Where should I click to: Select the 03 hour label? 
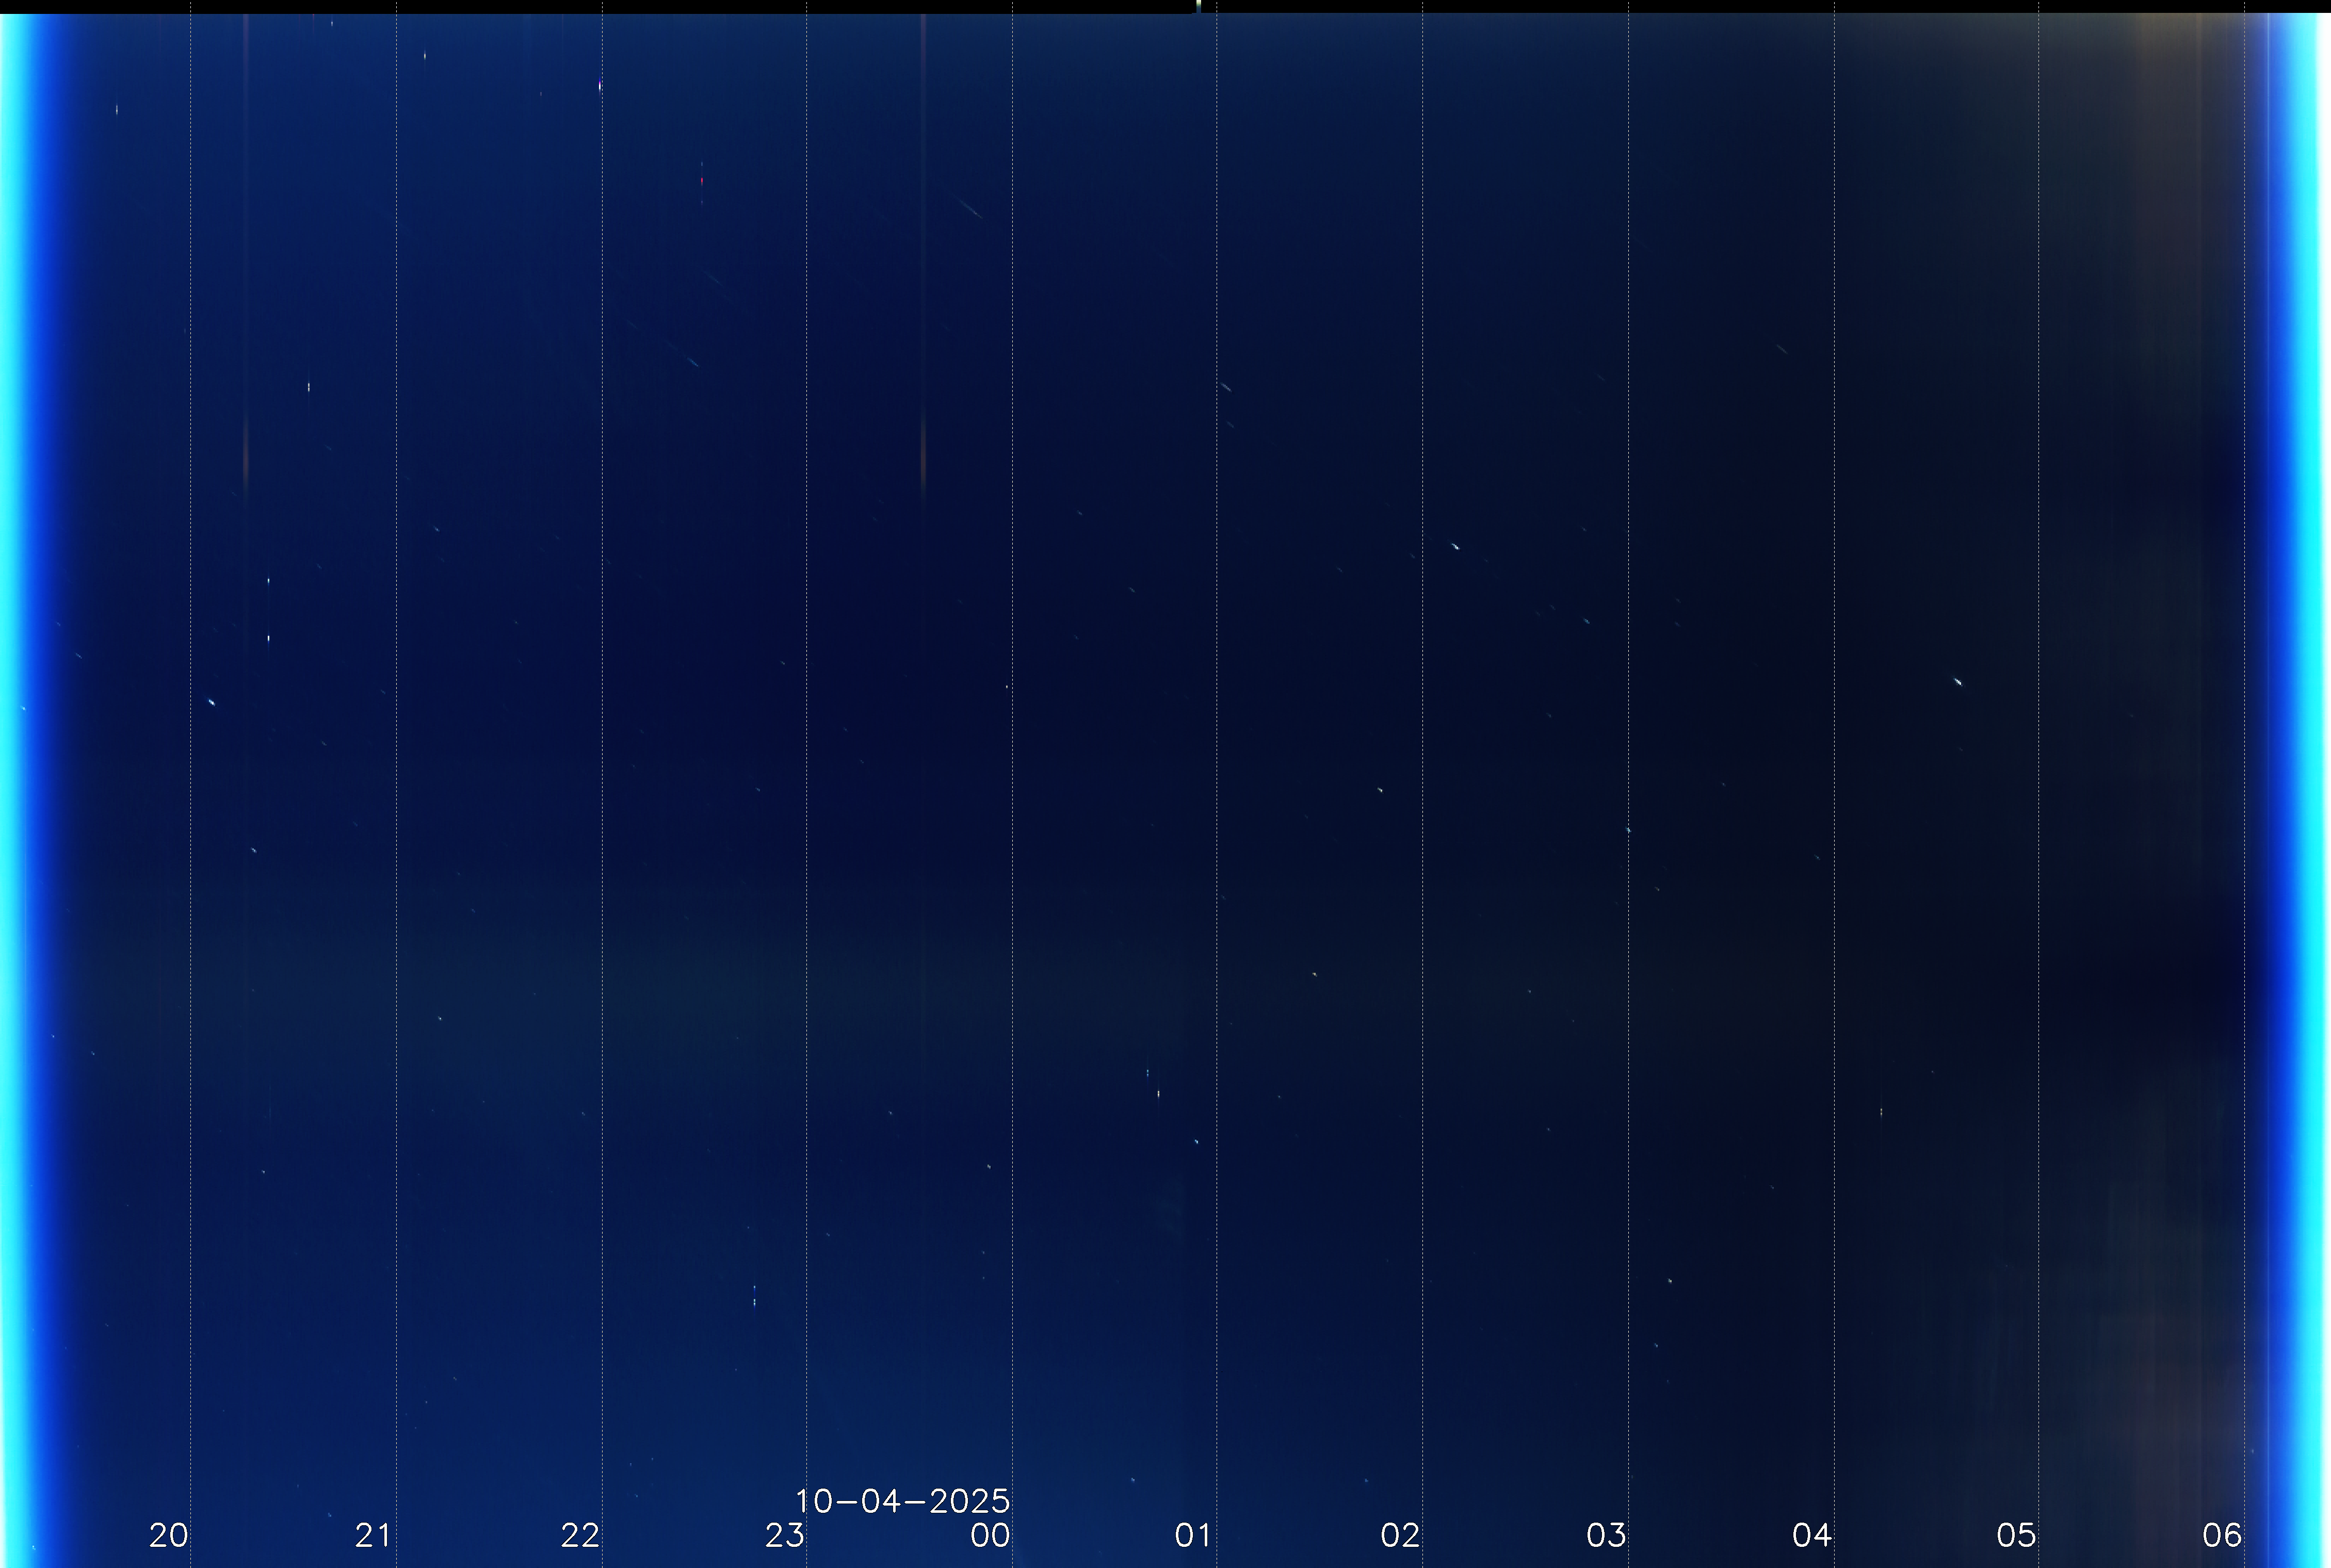tap(1606, 1534)
